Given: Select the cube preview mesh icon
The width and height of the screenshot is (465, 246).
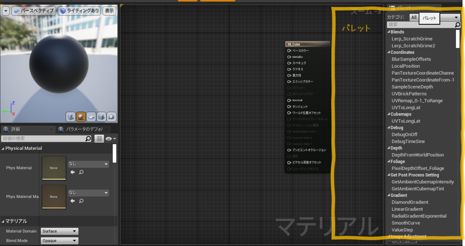Looking at the screenshot, I should (x=102, y=117).
